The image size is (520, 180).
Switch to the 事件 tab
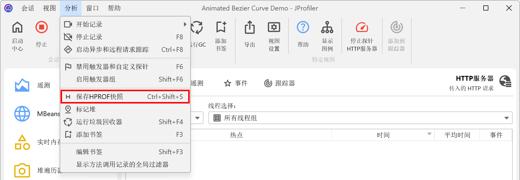pos(236,83)
